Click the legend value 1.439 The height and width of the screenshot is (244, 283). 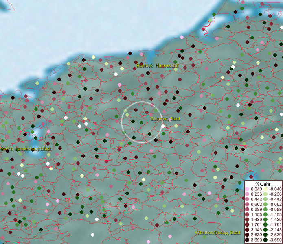(x=256, y=220)
